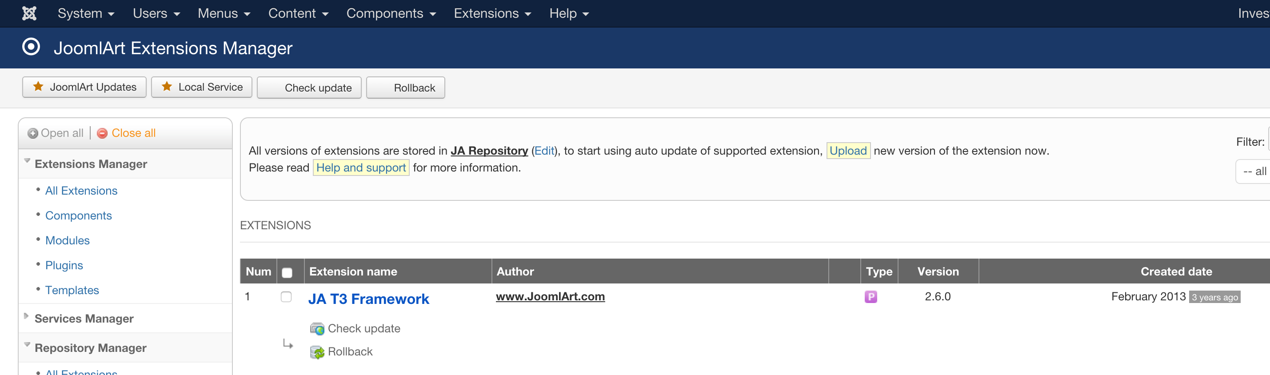Click the Upload link for new version

point(847,151)
